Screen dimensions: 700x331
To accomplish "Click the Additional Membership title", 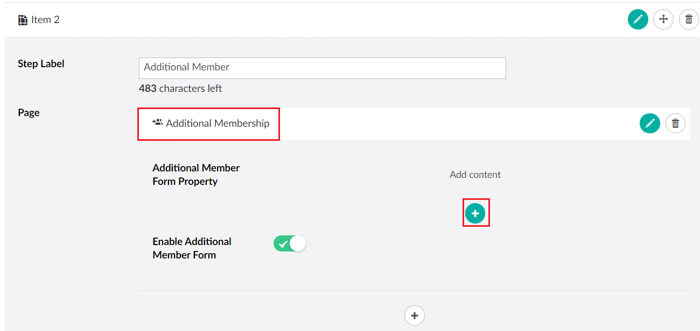I will [x=217, y=124].
